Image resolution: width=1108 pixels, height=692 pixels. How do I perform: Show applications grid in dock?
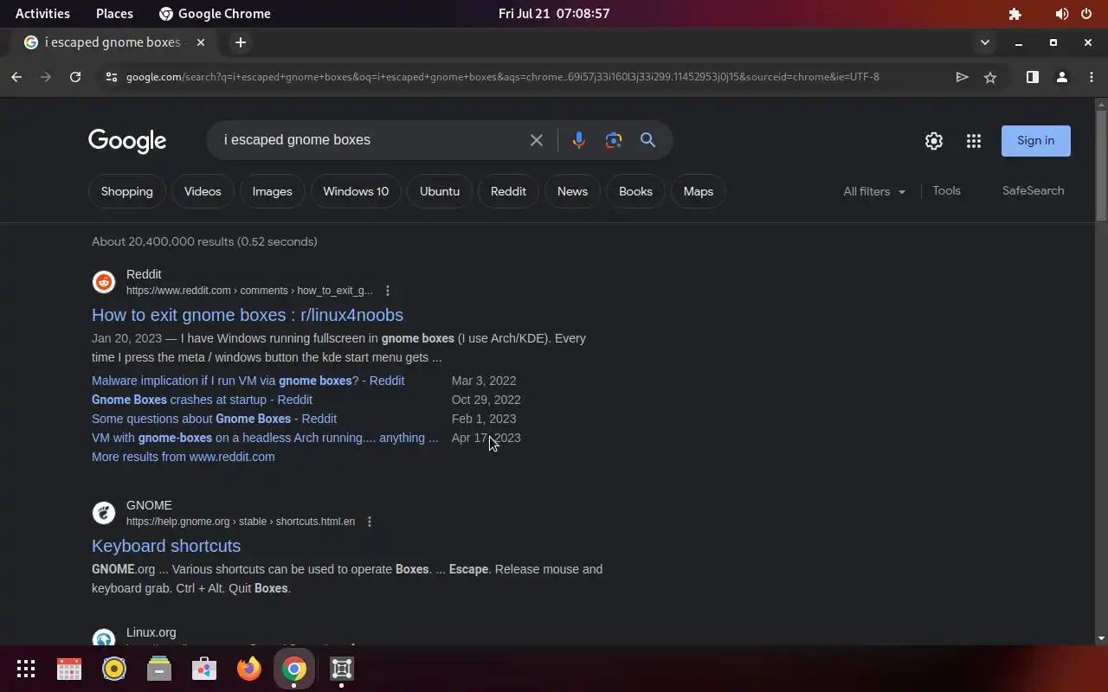pos(26,669)
